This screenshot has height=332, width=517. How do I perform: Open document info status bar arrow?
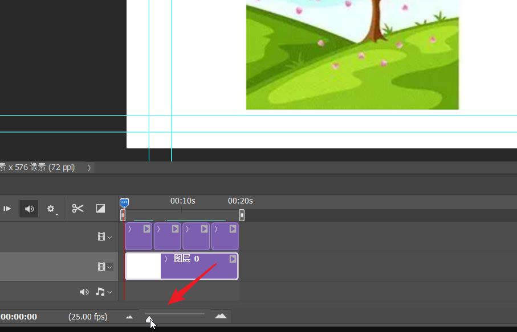(89, 168)
